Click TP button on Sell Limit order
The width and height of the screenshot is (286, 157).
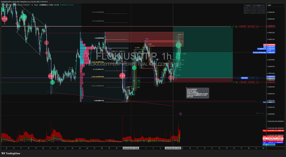point(233,27)
